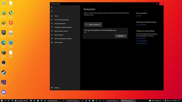Launch Steam from desktop shortcut
This screenshot has height=102, width=182.
[3, 73]
